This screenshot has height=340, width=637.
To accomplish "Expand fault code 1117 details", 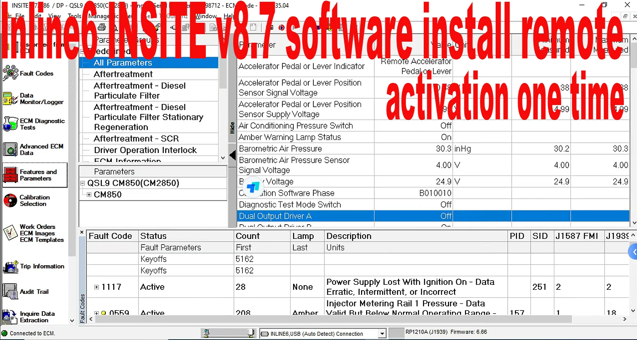I will (x=96, y=287).
